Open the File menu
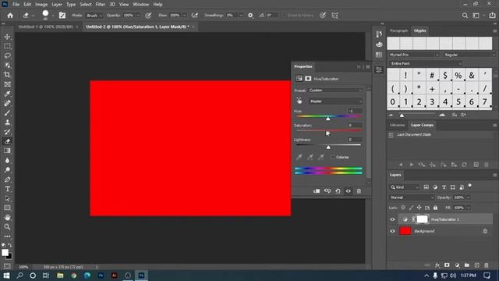Screen dimensions: 499x281 pyautogui.click(x=16, y=5)
